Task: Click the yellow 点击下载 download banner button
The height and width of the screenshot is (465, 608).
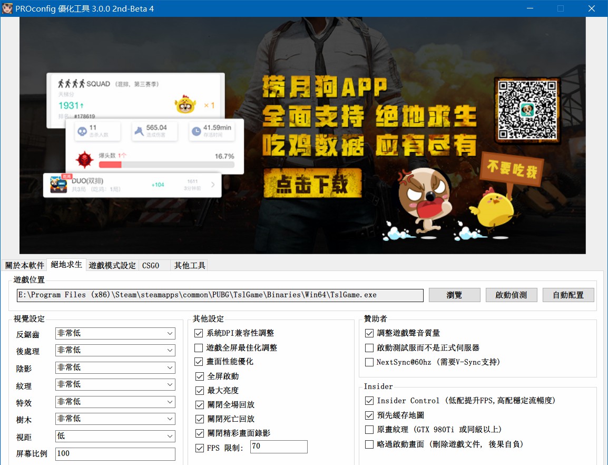Action: [x=312, y=183]
